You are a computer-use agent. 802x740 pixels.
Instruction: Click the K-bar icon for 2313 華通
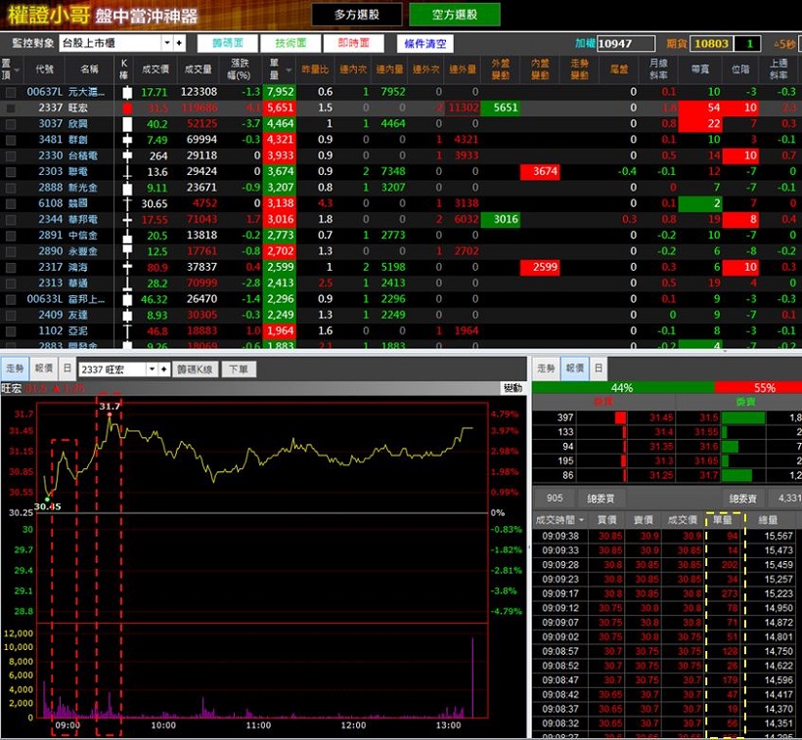(127, 283)
